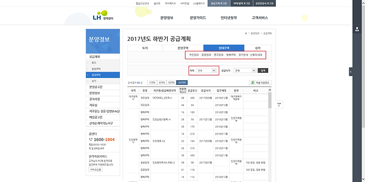This screenshot has height=182, width=365.
Task: Switch to the 토지 tab
Action: (x=145, y=48)
